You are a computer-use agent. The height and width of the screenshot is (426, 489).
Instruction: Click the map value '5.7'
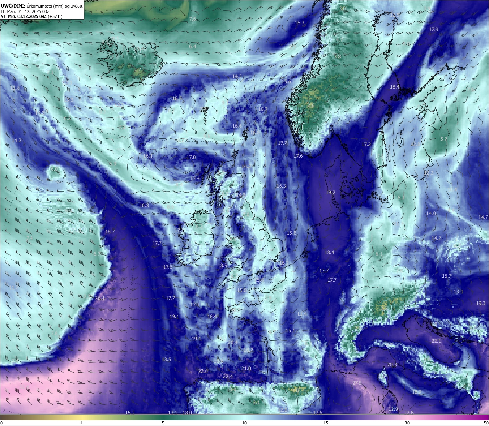click(x=444, y=139)
